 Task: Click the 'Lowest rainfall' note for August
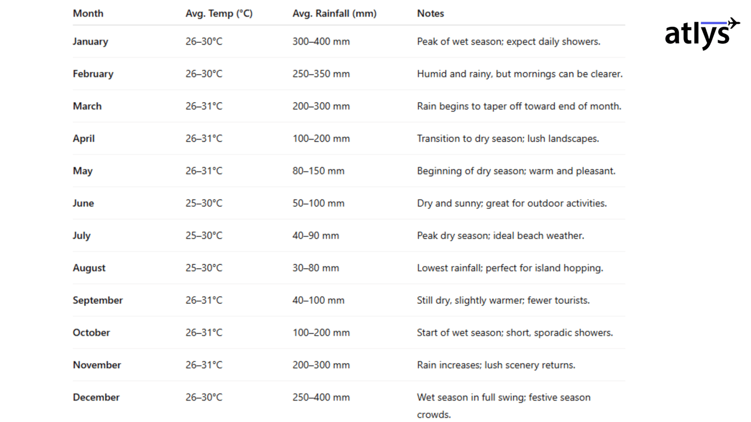tap(510, 268)
